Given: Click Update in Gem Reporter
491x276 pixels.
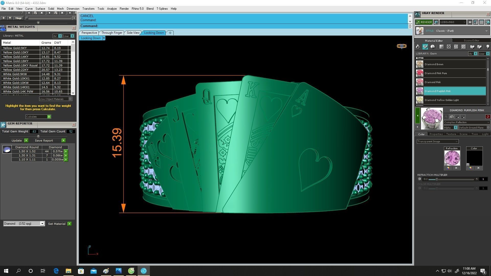Looking at the screenshot, I should [x=19, y=141].
